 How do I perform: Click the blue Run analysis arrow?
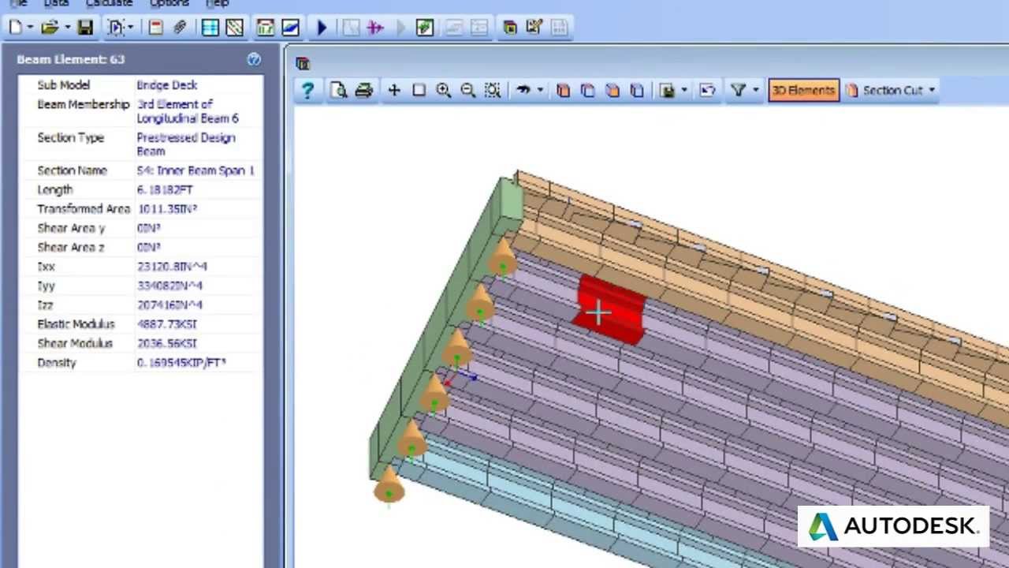pyautogui.click(x=322, y=28)
